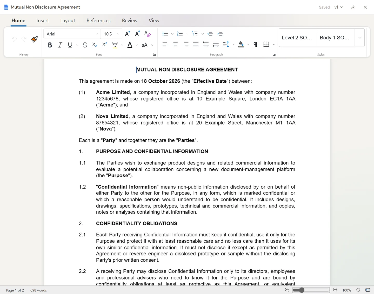Expand underline style options arrow
Image resolution: width=374 pixels, height=294 pixels.
(77, 45)
